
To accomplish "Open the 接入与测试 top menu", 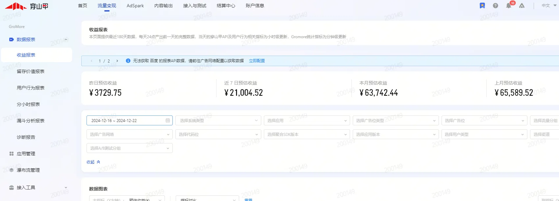I will tap(195, 6).
